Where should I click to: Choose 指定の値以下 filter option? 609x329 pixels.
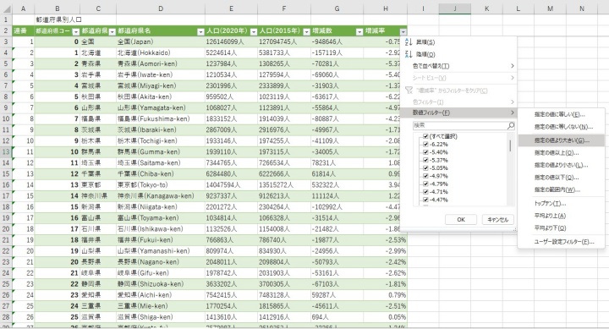562,178
